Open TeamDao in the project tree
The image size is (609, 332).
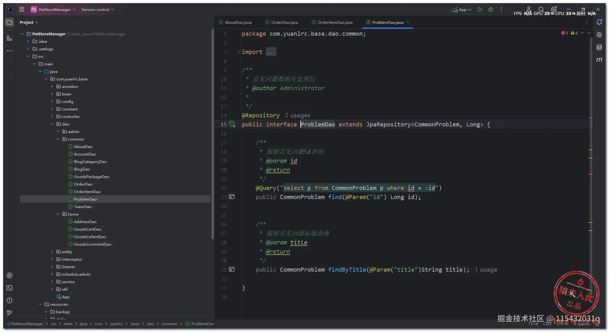pos(83,207)
